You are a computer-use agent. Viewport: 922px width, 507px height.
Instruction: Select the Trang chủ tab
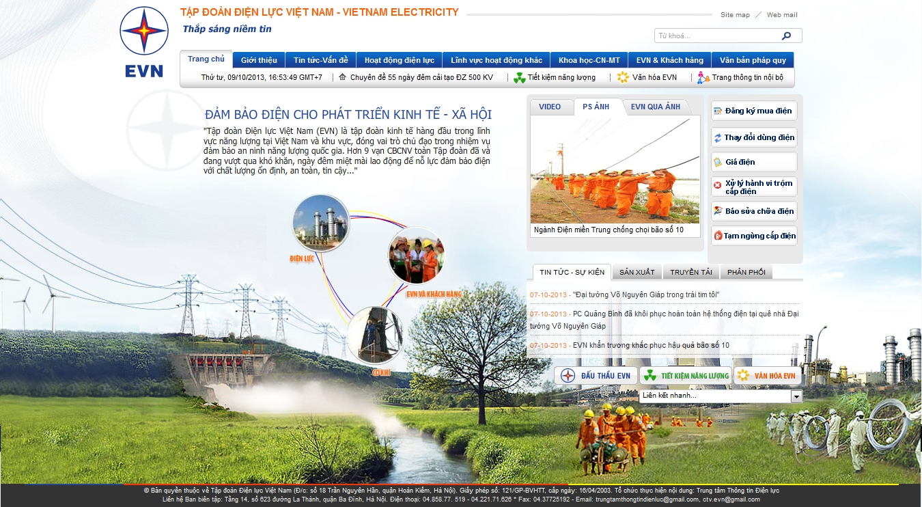206,59
